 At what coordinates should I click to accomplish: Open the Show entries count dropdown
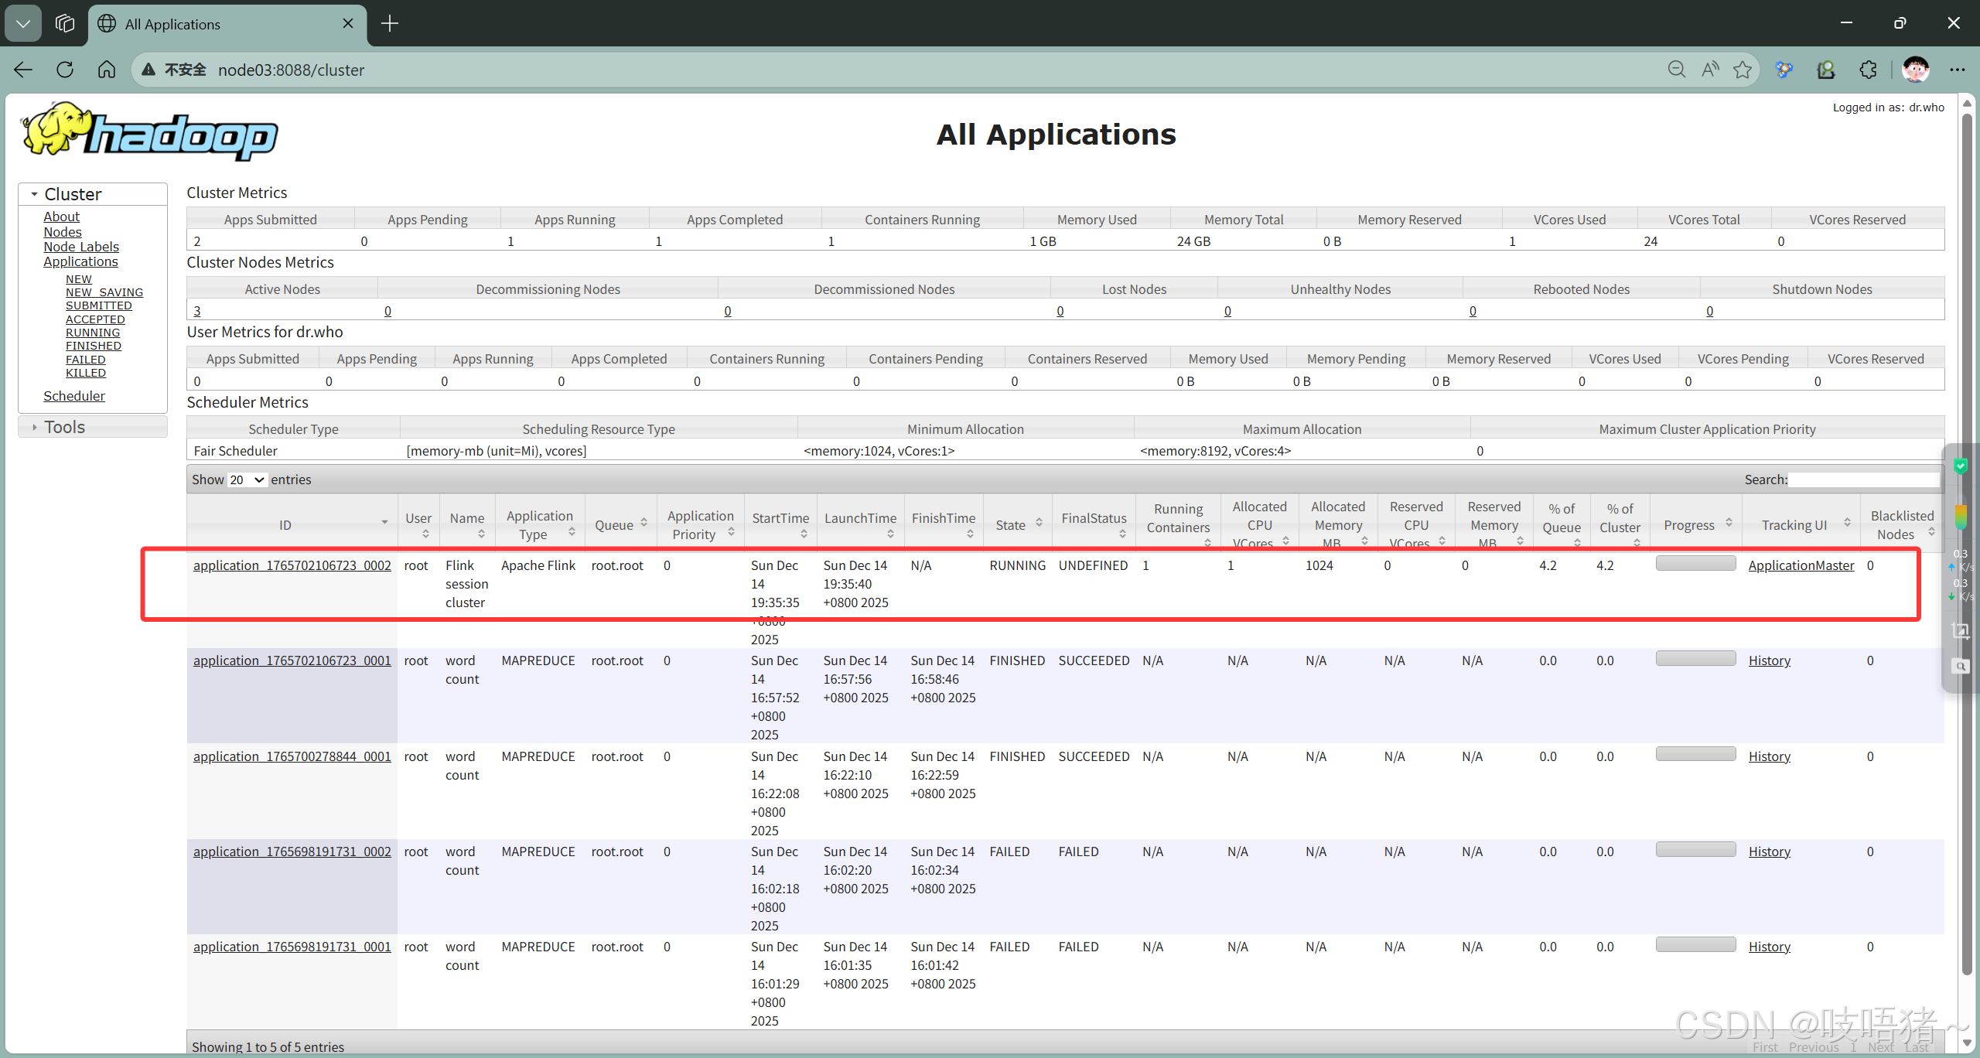247,480
